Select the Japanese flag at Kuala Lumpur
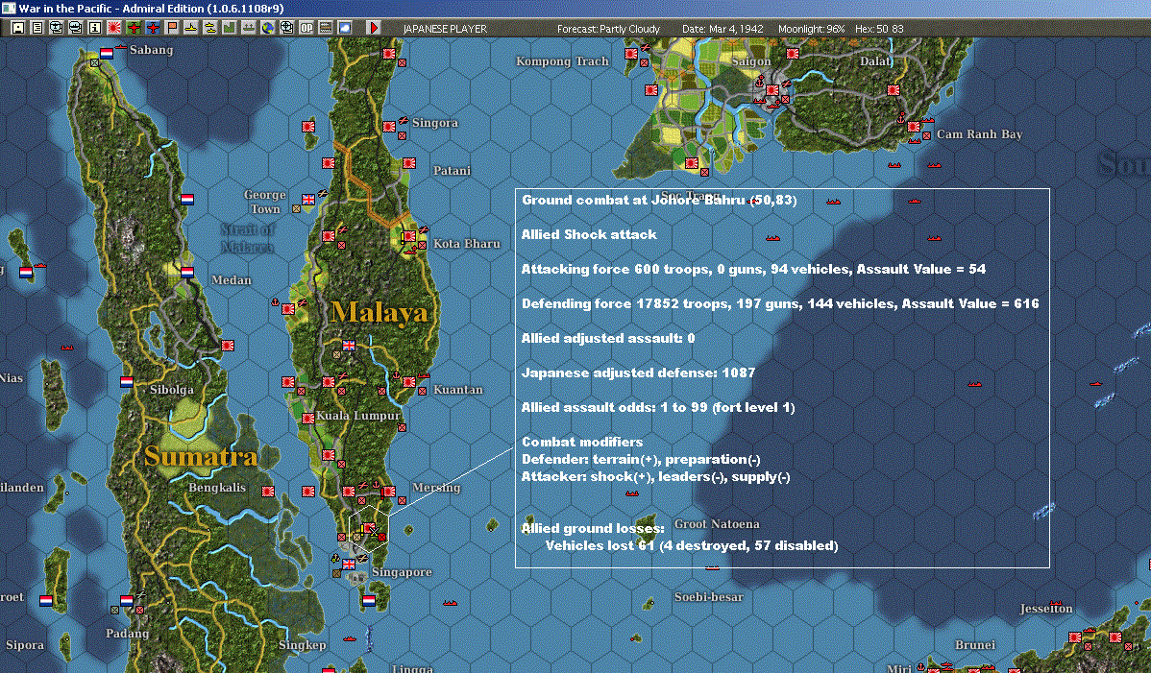The height and width of the screenshot is (673, 1151). [308, 418]
